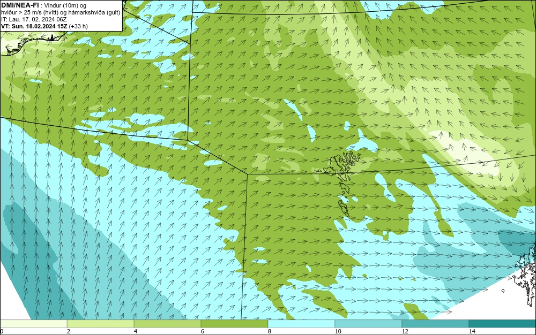Click the 6–8 m/s color band

[x=235, y=324]
